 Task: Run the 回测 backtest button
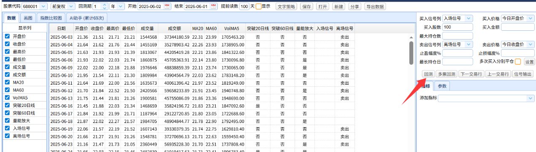pos(428,74)
